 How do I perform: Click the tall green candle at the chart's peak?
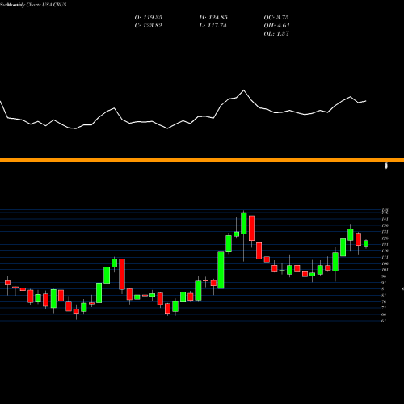[244, 223]
